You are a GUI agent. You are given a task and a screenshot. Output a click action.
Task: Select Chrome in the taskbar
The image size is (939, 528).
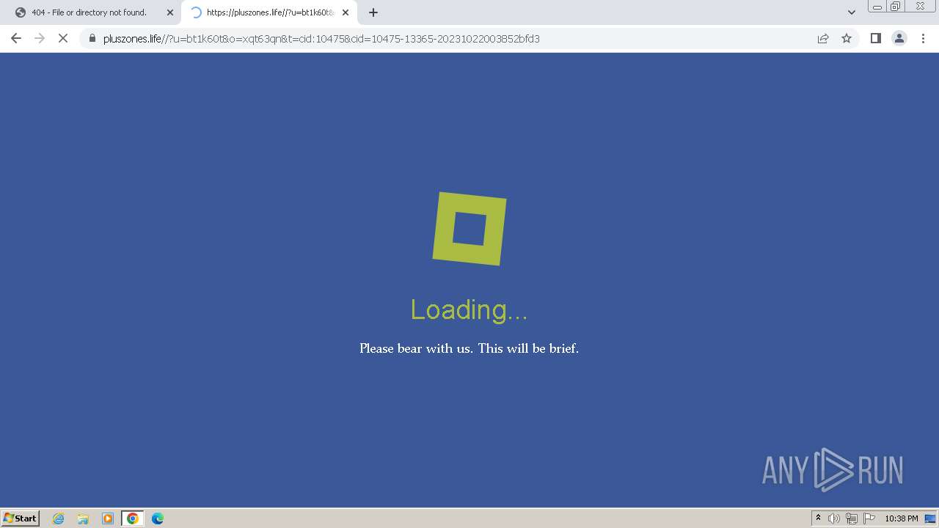[132, 518]
